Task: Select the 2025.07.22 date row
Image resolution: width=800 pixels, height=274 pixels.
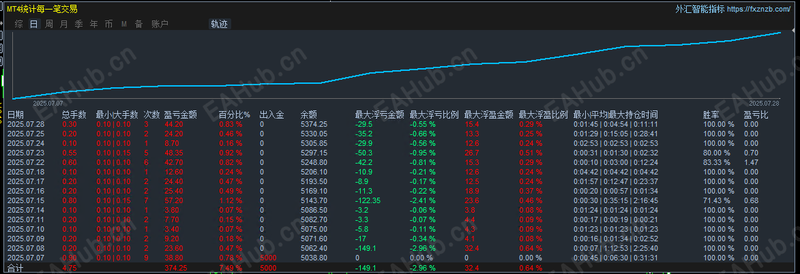Action: [26, 162]
